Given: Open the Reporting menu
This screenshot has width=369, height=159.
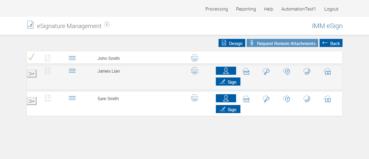Looking at the screenshot, I should coord(246,9).
